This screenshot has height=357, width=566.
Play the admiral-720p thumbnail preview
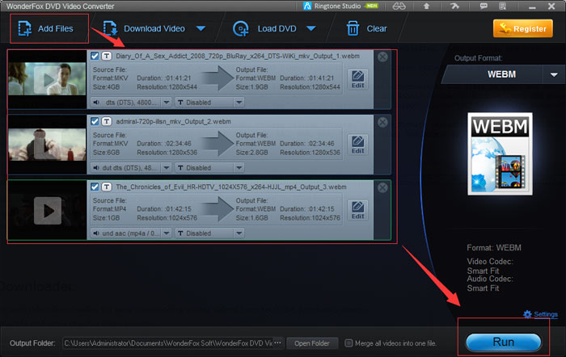click(47, 145)
